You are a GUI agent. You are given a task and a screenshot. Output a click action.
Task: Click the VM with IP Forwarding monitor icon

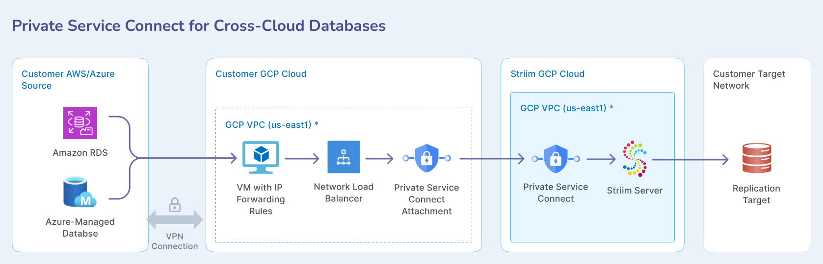click(x=261, y=157)
